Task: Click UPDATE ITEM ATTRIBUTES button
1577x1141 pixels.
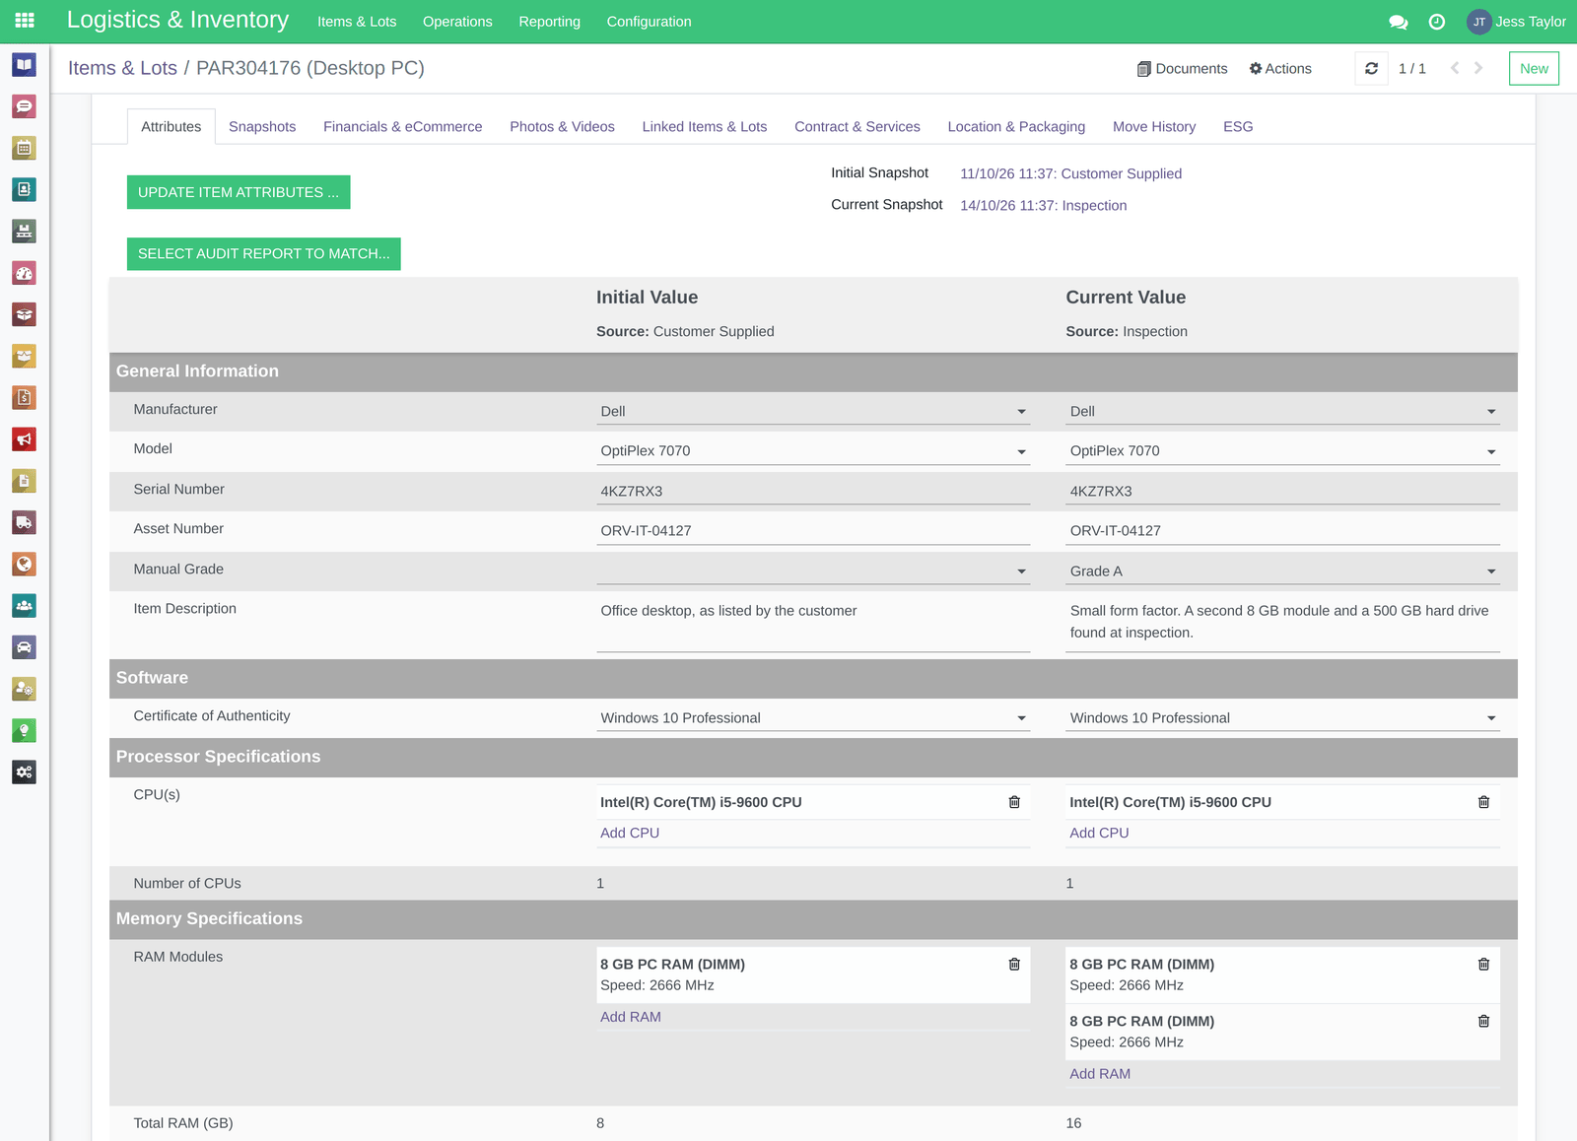Action: point(239,192)
